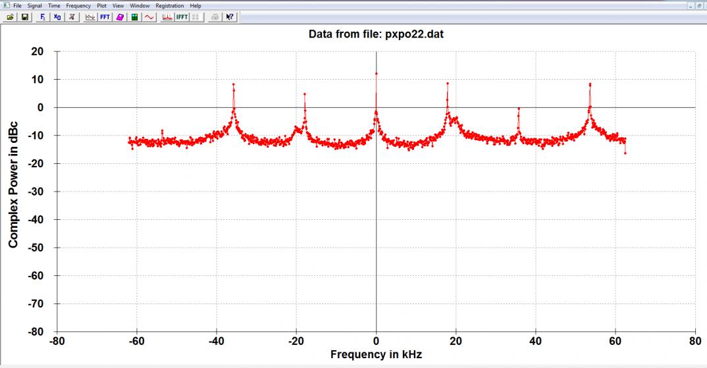Click the green four-pane grid toolbar icon
This screenshot has height=368, width=707.
coord(134,17)
